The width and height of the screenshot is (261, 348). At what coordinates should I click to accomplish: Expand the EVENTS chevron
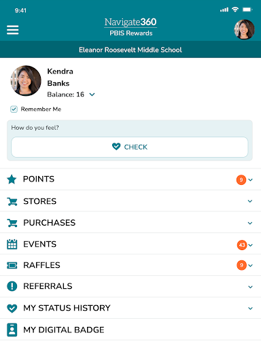tap(250, 245)
